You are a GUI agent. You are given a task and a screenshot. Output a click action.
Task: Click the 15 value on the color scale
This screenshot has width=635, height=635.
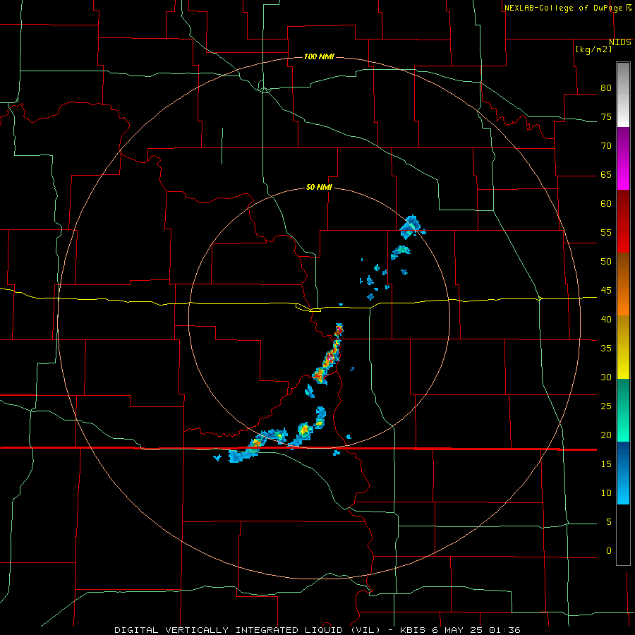tap(606, 464)
